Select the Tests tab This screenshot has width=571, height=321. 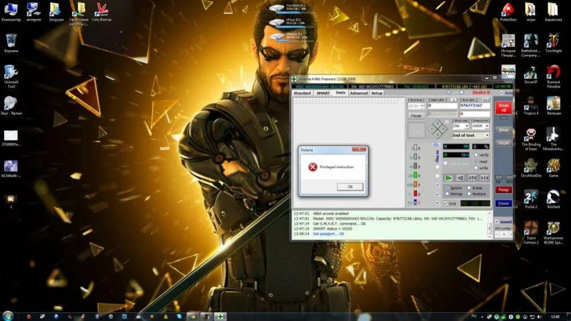340,93
